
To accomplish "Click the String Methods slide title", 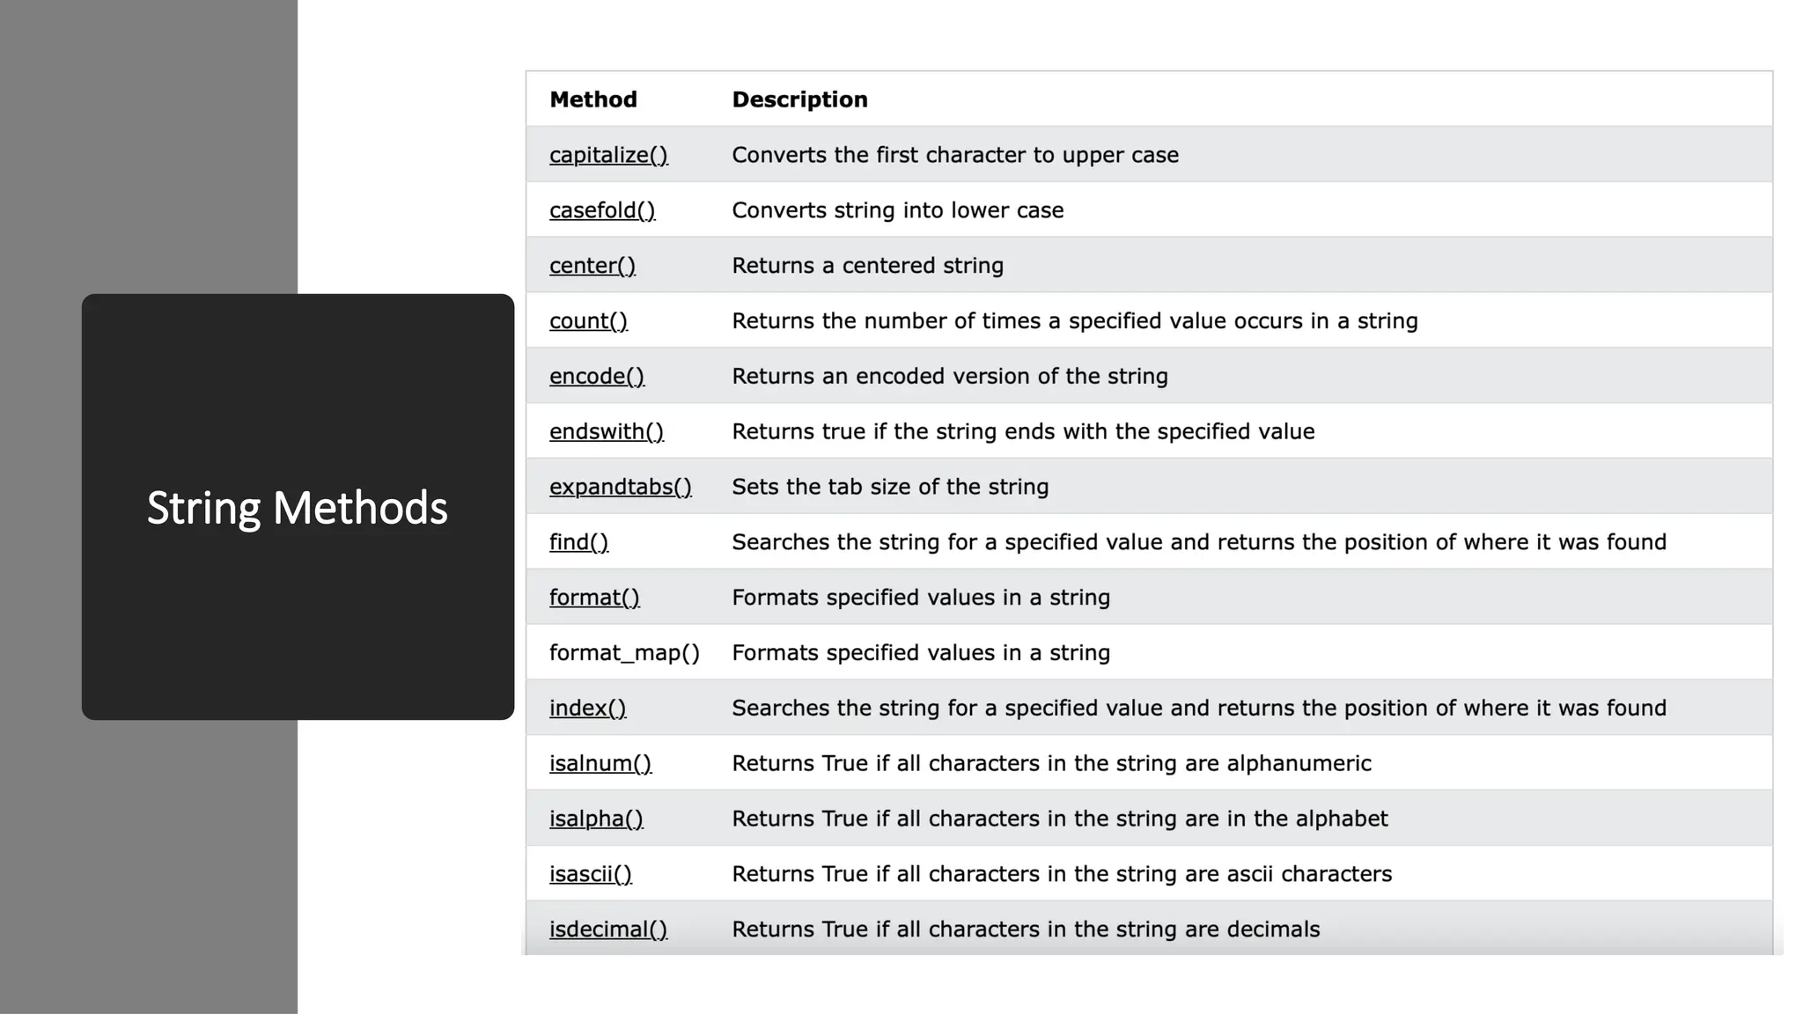I will tap(298, 508).
